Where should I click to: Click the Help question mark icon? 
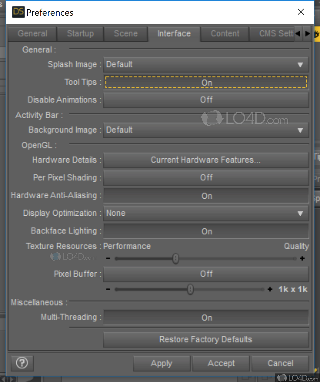pos(22,364)
